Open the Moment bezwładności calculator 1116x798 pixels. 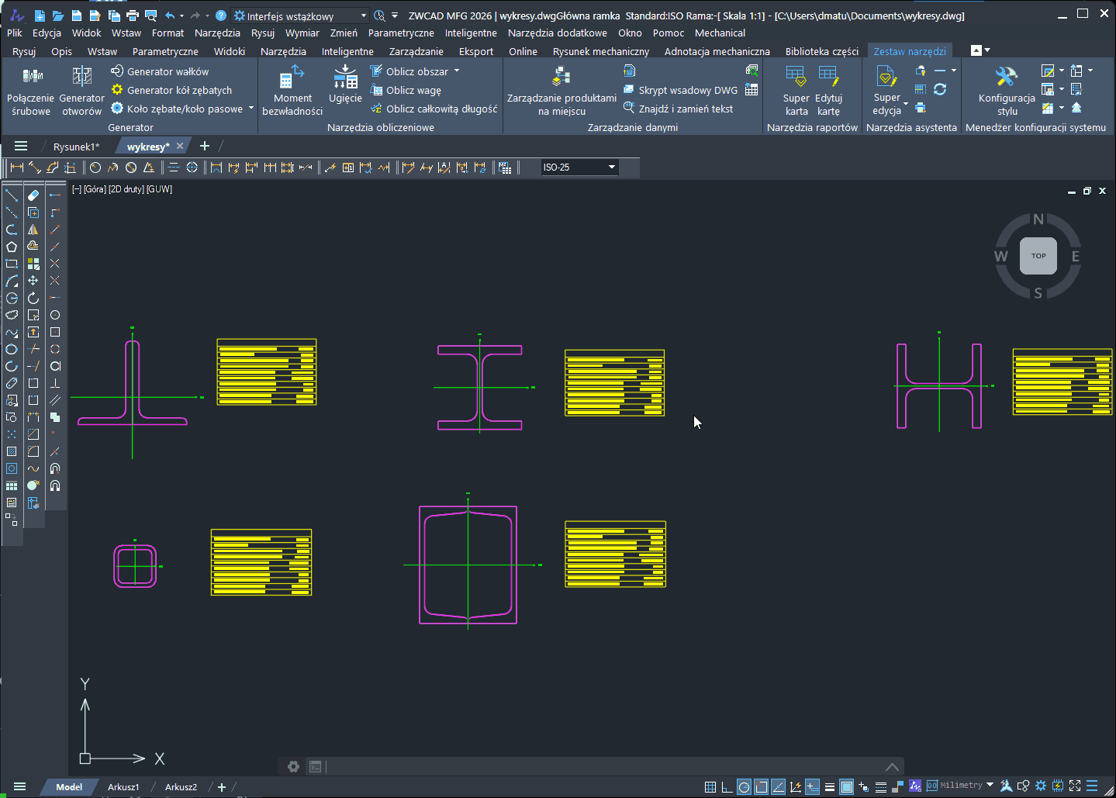pos(292,90)
